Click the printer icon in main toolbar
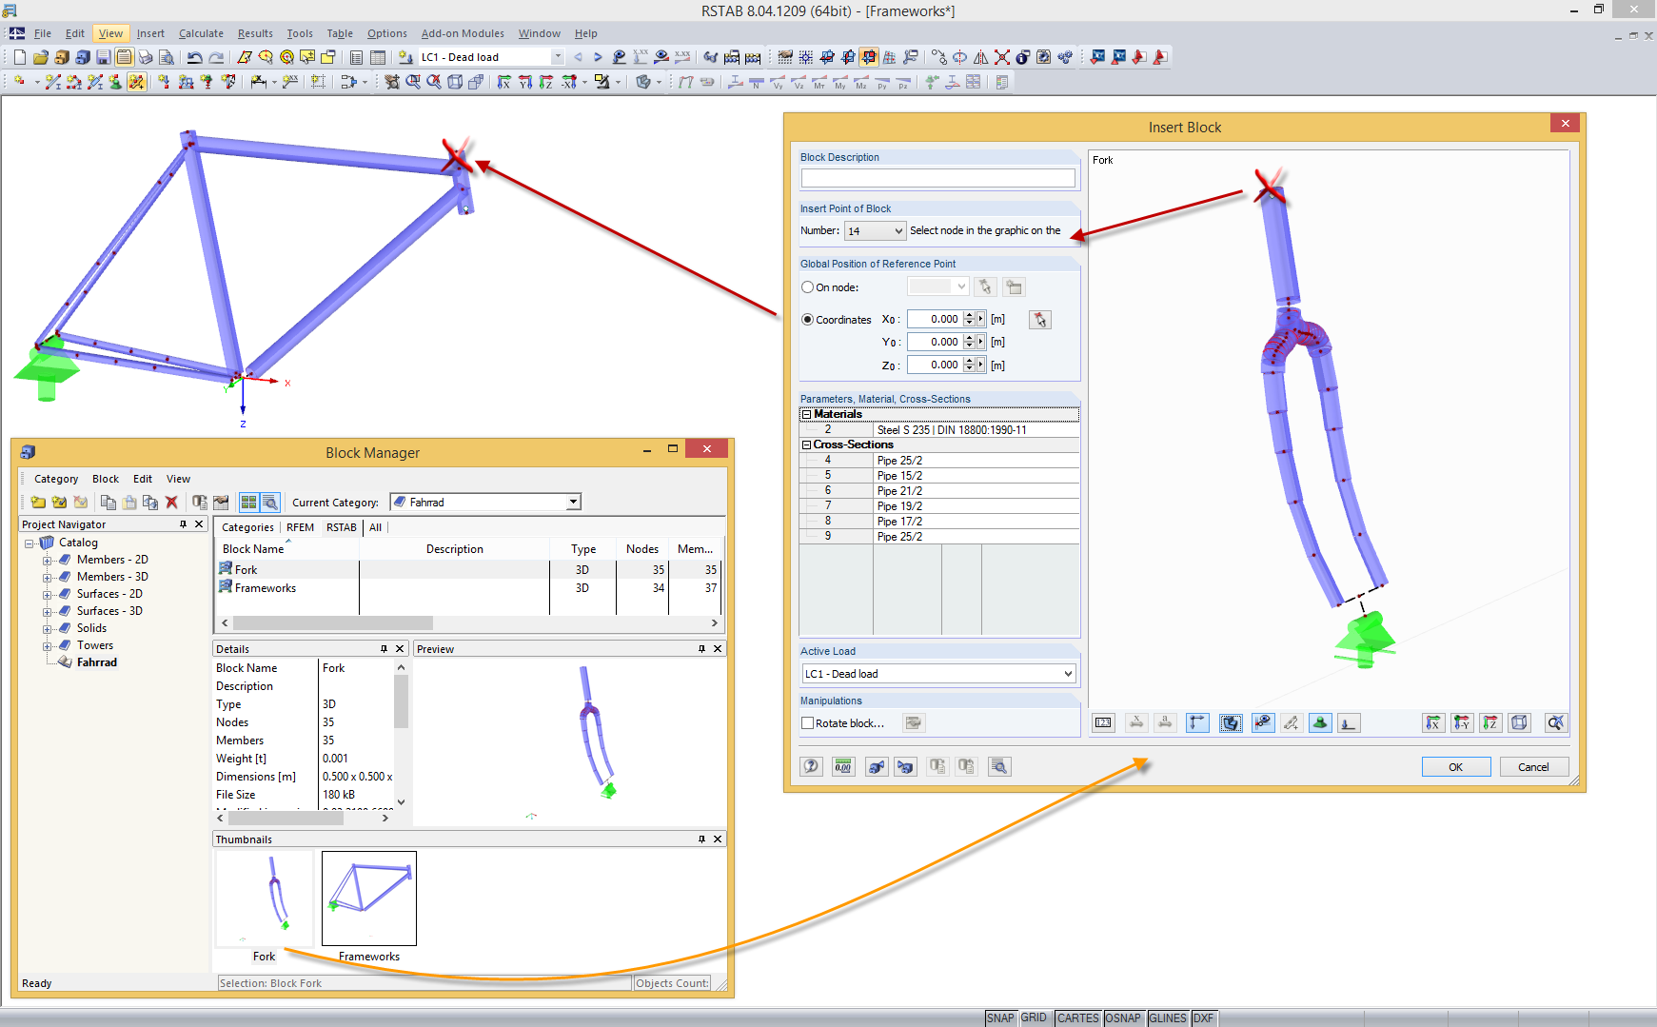The width and height of the screenshot is (1657, 1027). pyautogui.click(x=145, y=57)
